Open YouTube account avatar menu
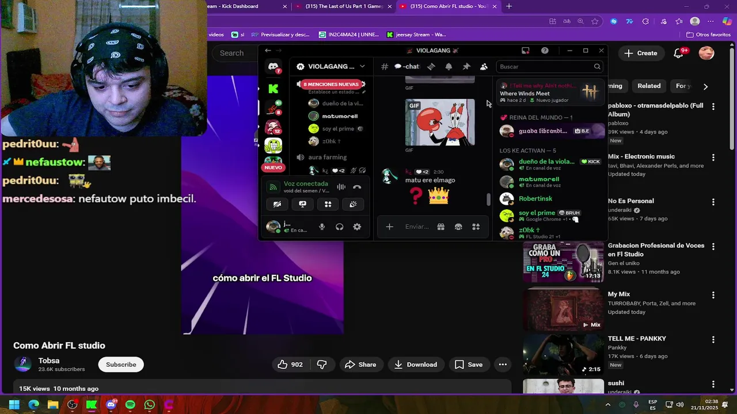The image size is (737, 414). coord(706,53)
